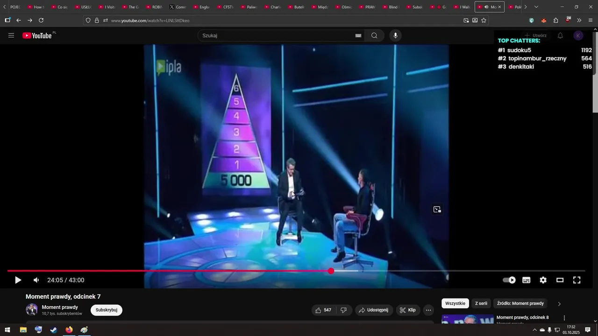Viewport: 598px width, 336px height.
Task: Open browser application menu
Action: 591,21
